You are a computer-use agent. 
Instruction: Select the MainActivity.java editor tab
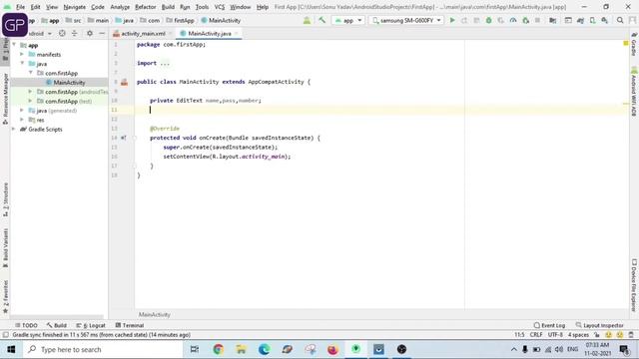pyautogui.click(x=209, y=33)
